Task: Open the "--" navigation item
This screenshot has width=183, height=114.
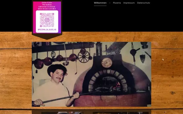Action: click(110, 3)
